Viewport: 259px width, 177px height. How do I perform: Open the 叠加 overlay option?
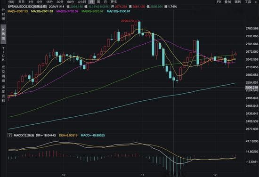(227, 2)
